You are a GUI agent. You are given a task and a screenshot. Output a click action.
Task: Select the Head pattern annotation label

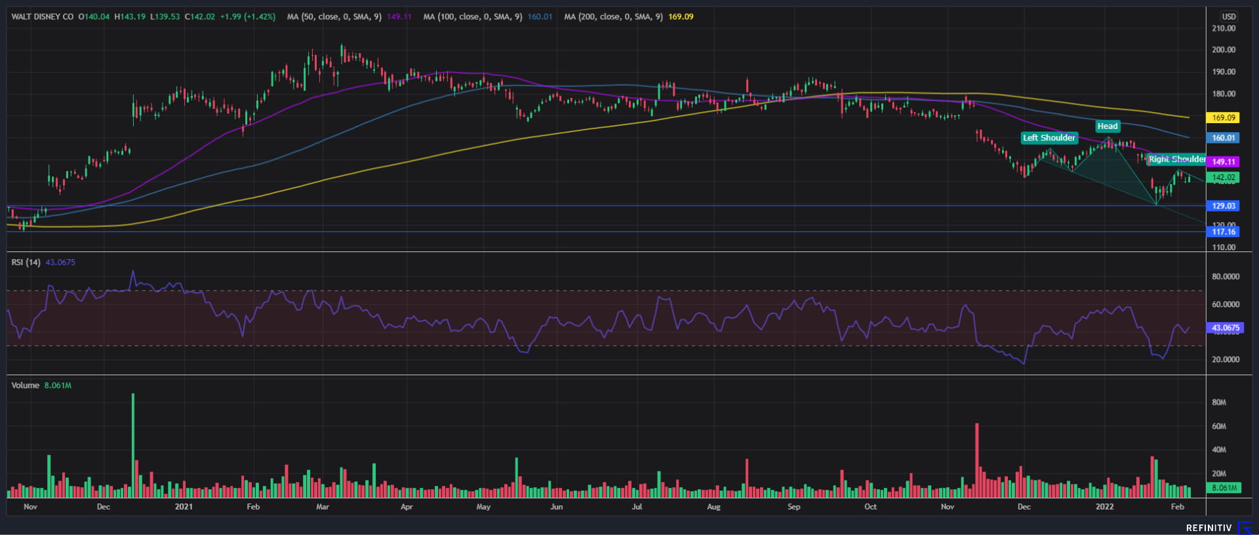click(1107, 126)
